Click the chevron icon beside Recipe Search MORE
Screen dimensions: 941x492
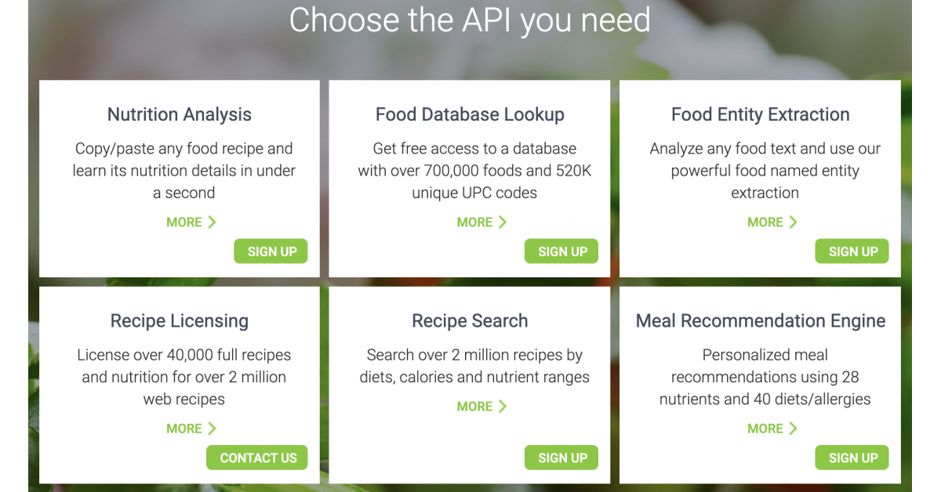point(503,407)
